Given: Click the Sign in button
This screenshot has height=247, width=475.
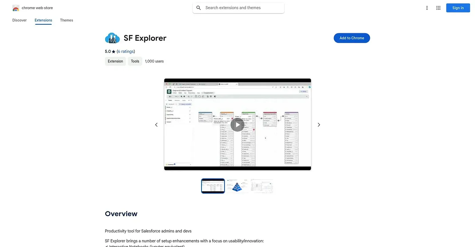Looking at the screenshot, I should click(458, 8).
